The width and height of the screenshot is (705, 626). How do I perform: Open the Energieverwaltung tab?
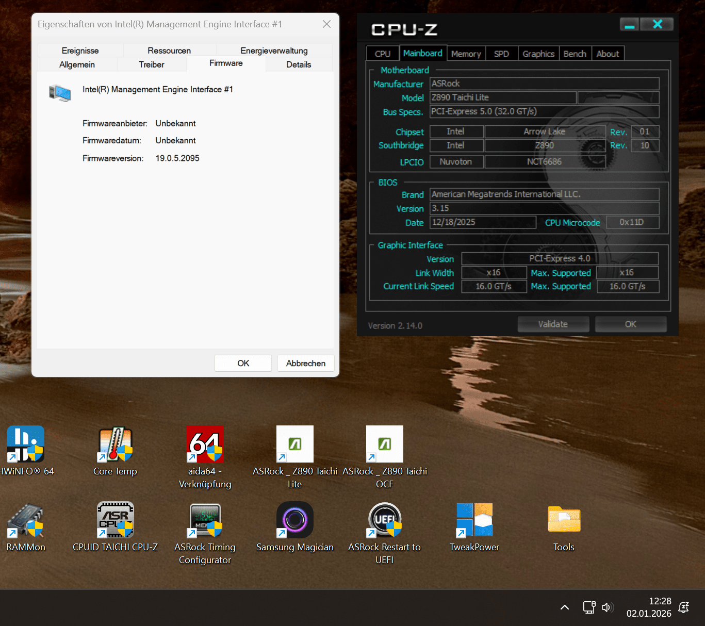coord(274,51)
